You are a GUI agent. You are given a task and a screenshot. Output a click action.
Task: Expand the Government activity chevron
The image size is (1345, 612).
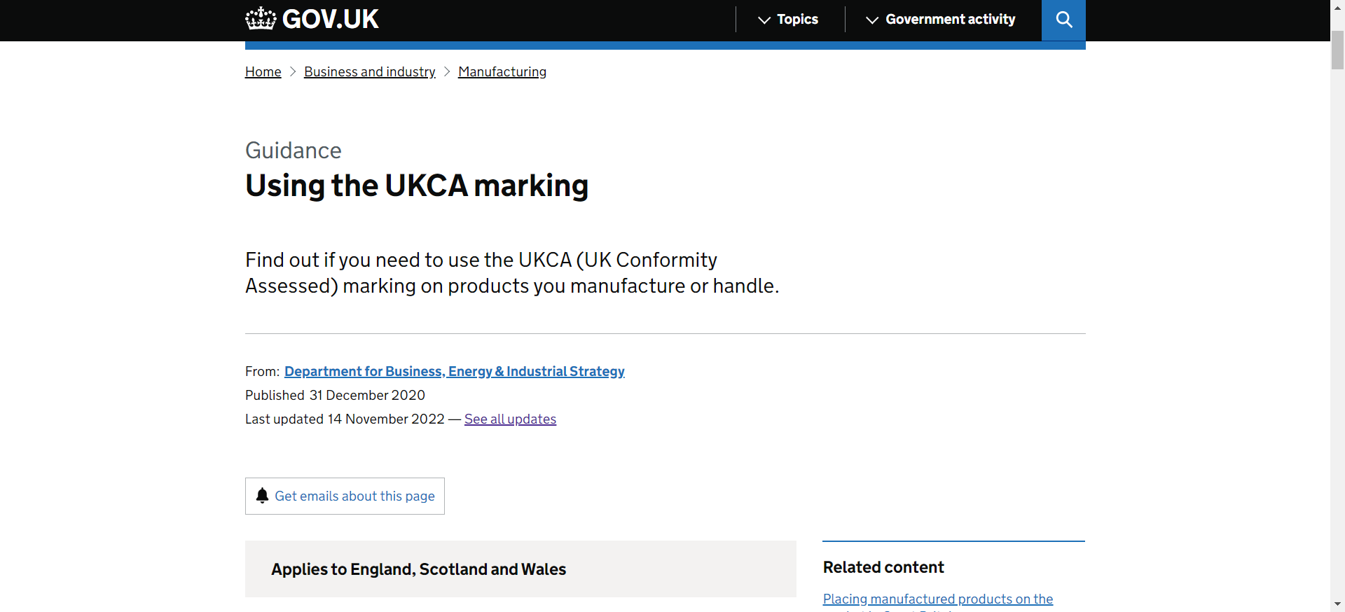871,20
